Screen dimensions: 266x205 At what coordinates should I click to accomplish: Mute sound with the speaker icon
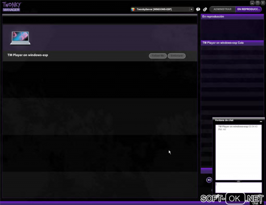pos(209,180)
